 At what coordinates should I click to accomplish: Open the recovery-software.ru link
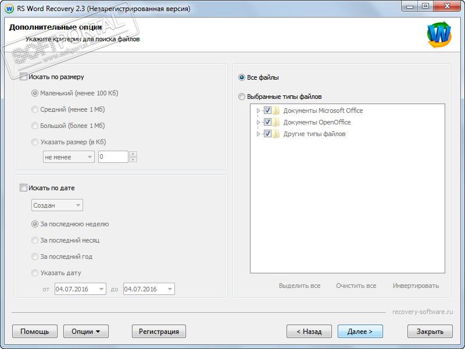(423, 312)
